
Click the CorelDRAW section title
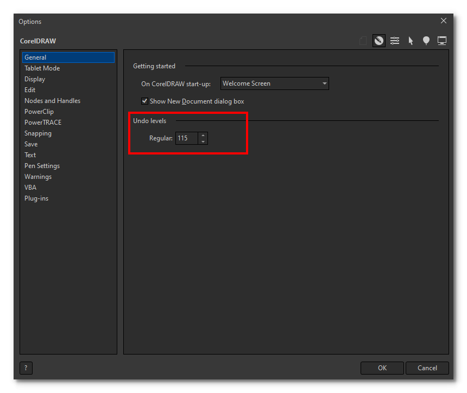click(x=38, y=41)
